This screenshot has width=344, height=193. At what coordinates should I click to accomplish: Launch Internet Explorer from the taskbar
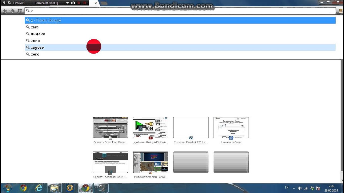coord(39,188)
